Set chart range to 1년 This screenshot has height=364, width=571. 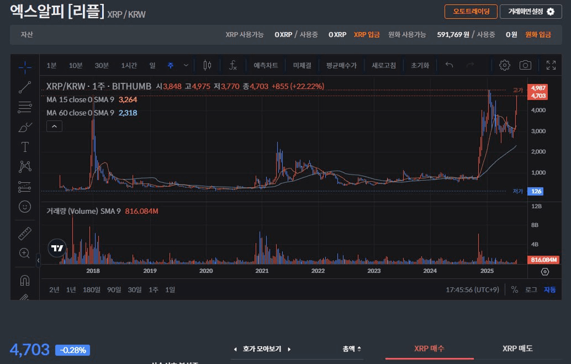[x=71, y=289]
